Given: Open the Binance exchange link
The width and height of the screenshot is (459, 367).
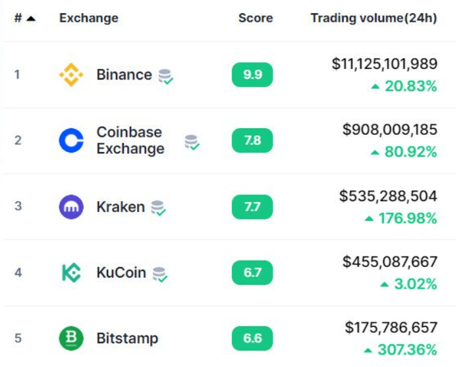Looking at the screenshot, I should (124, 74).
